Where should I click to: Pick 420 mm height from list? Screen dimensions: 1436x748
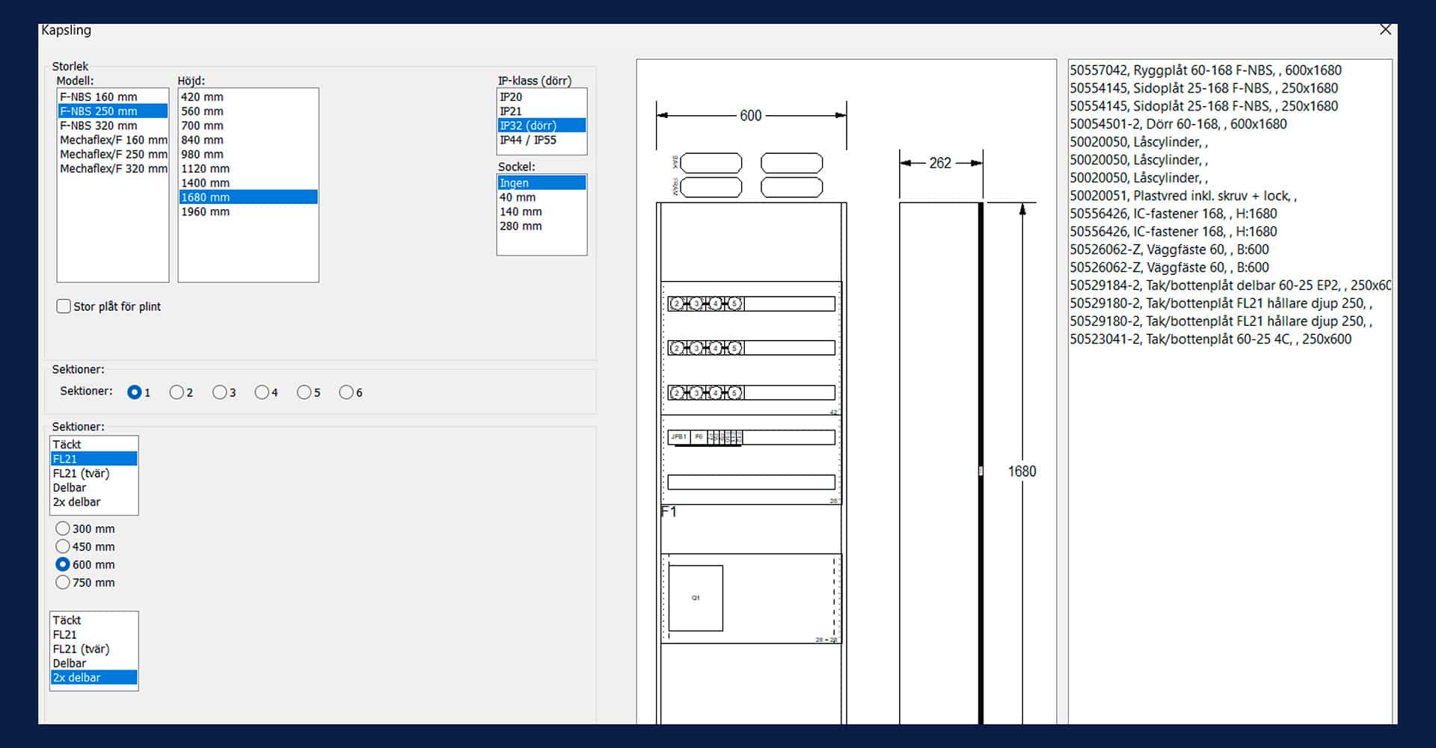202,97
